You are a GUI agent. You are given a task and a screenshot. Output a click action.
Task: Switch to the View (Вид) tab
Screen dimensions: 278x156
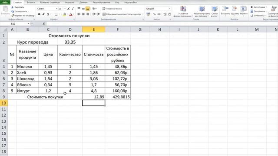(x=117, y=3)
